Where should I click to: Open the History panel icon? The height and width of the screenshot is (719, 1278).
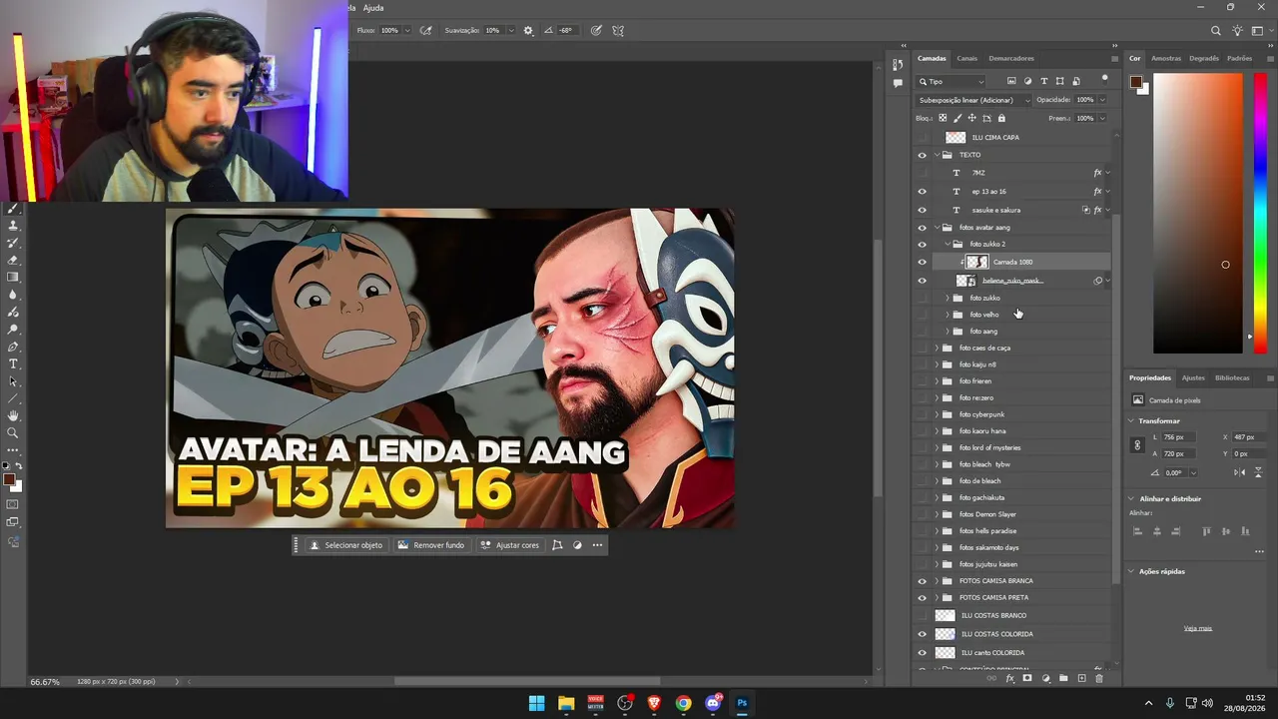pos(898,65)
